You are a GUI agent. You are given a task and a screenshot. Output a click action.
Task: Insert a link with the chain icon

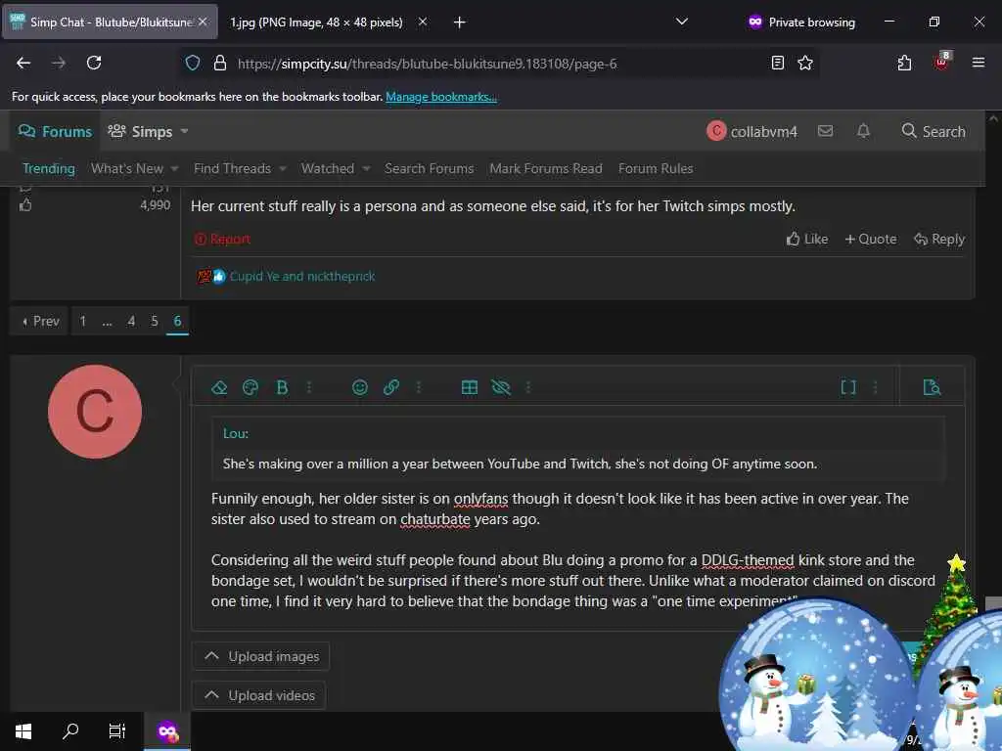[391, 387]
